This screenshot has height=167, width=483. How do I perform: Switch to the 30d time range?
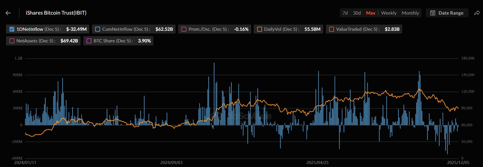coord(357,13)
